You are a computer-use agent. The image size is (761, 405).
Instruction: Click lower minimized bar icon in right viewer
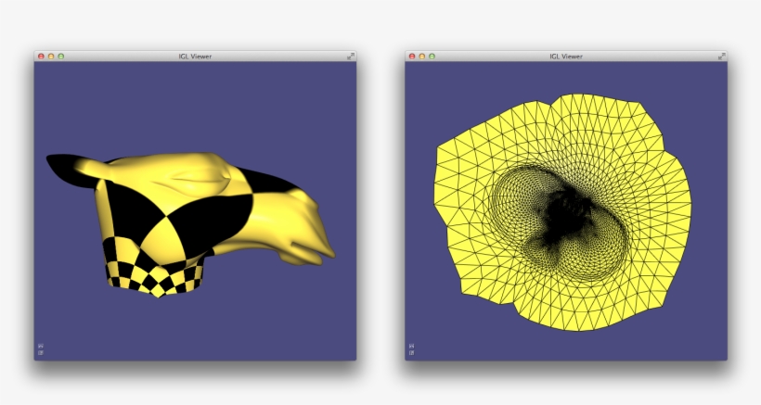pyautogui.click(x=411, y=353)
